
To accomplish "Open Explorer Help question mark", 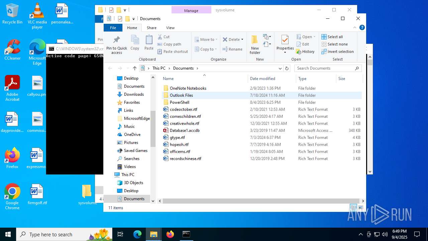I will pos(362,27).
